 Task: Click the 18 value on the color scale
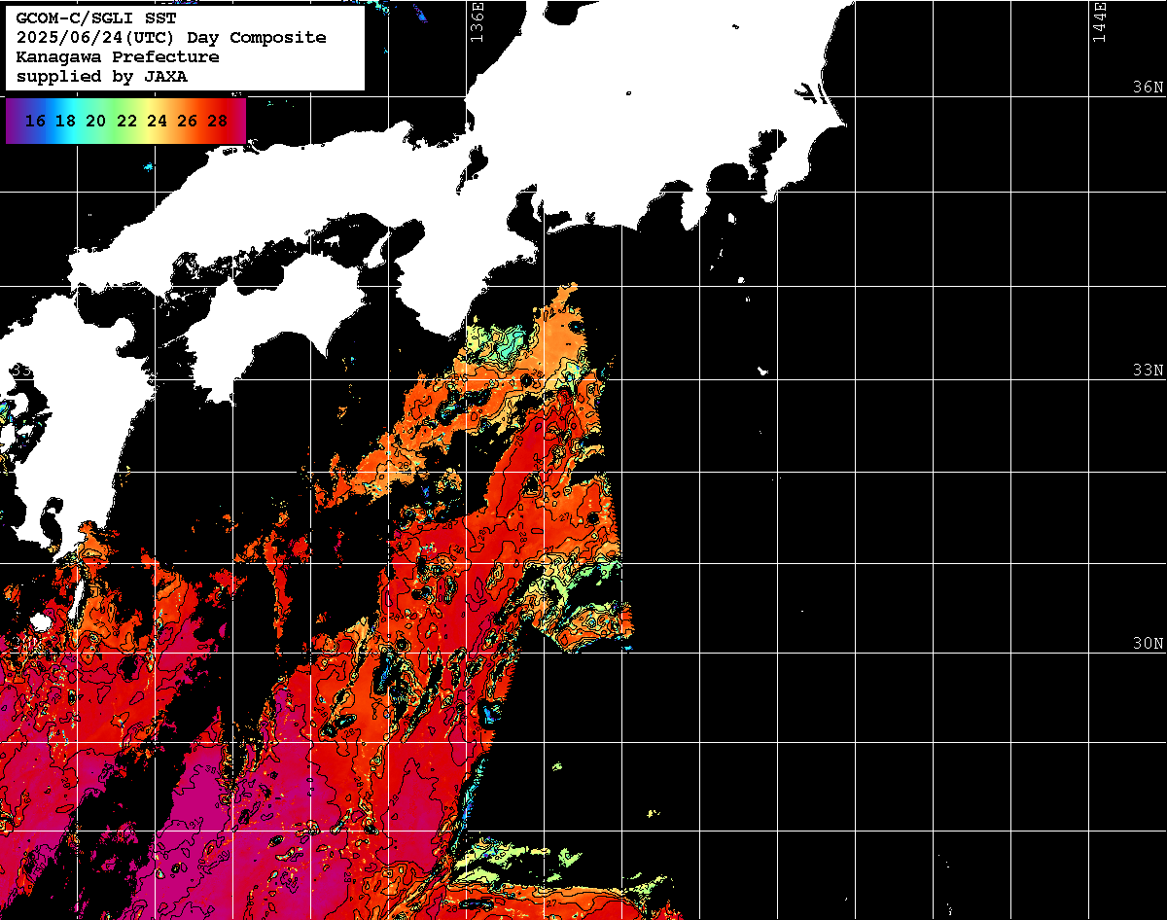(65, 122)
